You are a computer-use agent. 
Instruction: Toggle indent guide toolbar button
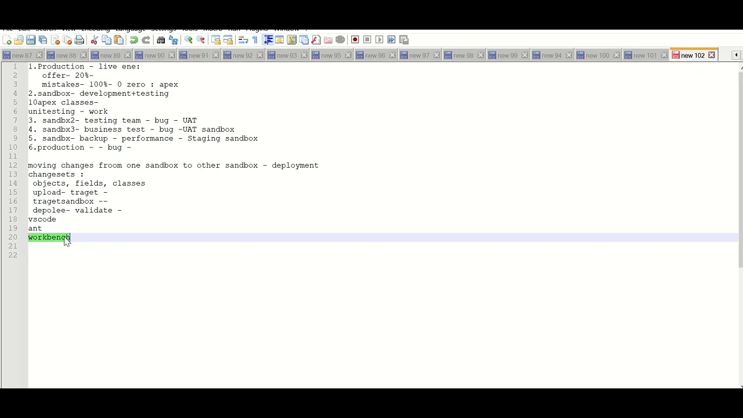pyautogui.click(x=268, y=39)
